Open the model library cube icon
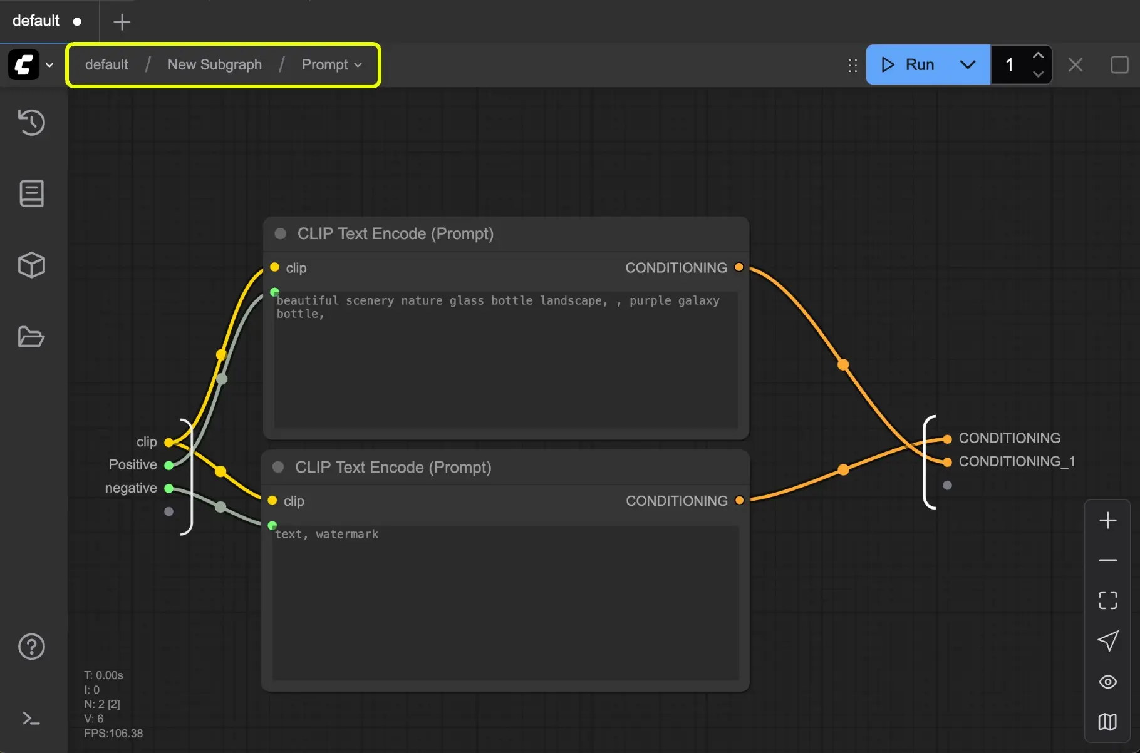Screen dimensions: 1140x753 click(31, 265)
